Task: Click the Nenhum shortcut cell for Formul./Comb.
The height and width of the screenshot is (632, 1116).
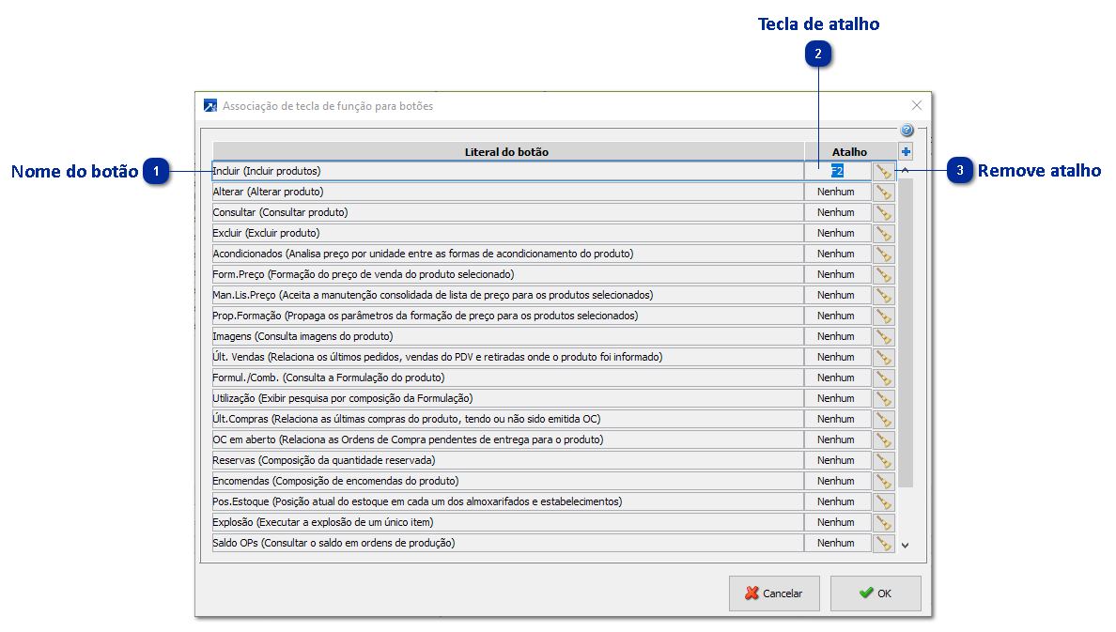Action: (838, 378)
